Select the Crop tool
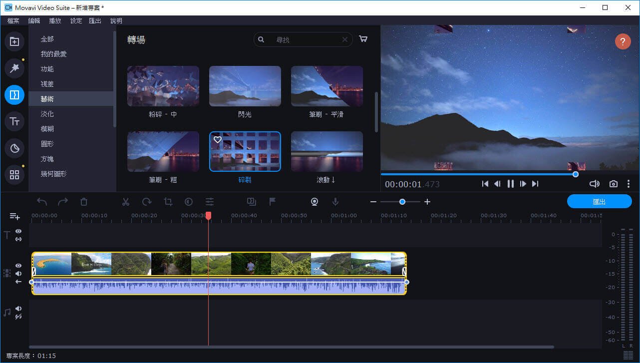Image resolution: width=640 pixels, height=363 pixels. (168, 202)
